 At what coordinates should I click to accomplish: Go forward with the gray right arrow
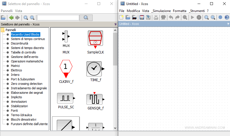(x=18, y=18)
